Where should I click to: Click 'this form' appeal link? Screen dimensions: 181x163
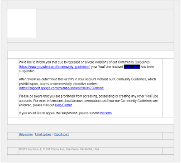(x=105, y=113)
